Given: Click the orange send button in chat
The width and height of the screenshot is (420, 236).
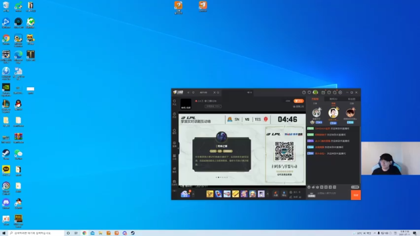Looking at the screenshot, I should (356, 195).
